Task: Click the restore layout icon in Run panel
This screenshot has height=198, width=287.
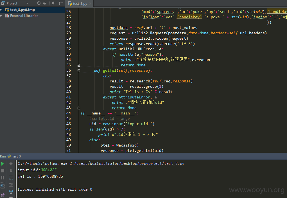Action: click(3, 186)
